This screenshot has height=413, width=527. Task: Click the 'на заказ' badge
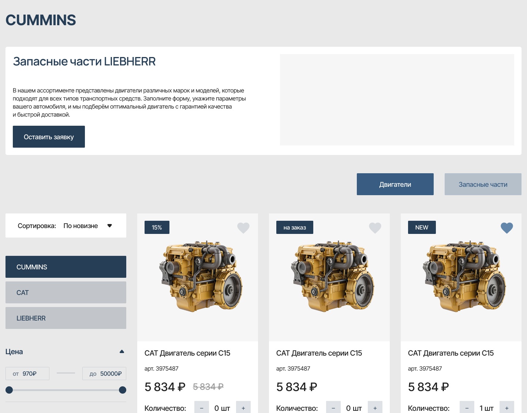[295, 227]
